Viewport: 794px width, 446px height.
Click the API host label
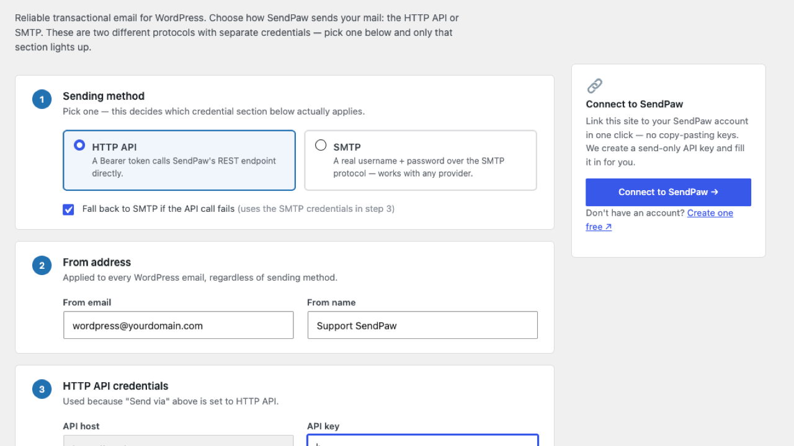[81, 426]
